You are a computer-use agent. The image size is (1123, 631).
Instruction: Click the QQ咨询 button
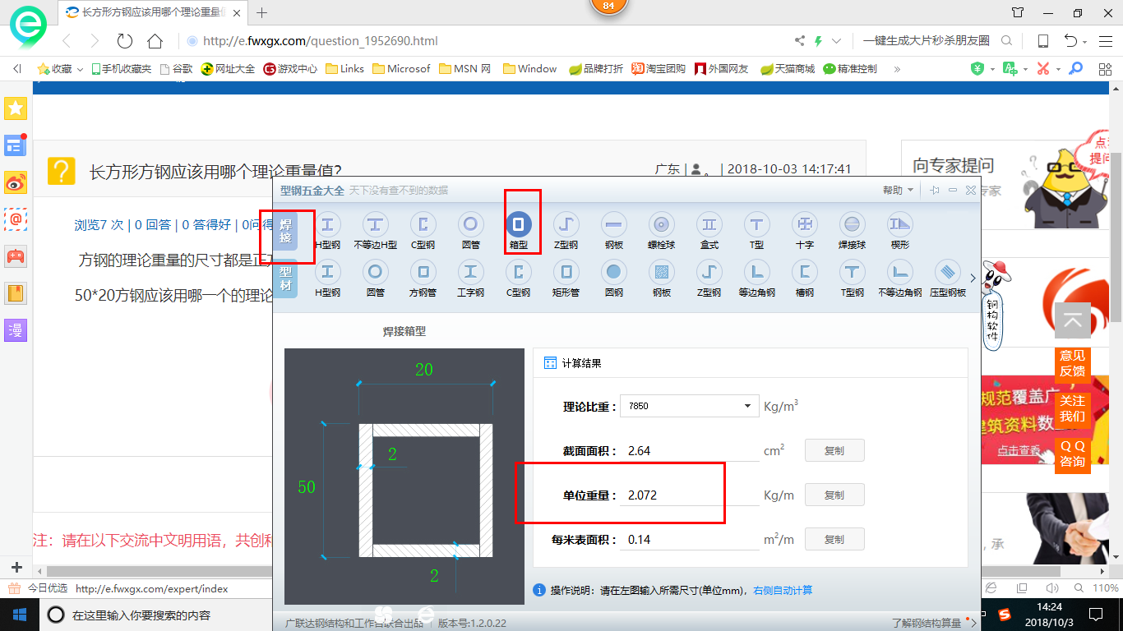tap(1072, 454)
